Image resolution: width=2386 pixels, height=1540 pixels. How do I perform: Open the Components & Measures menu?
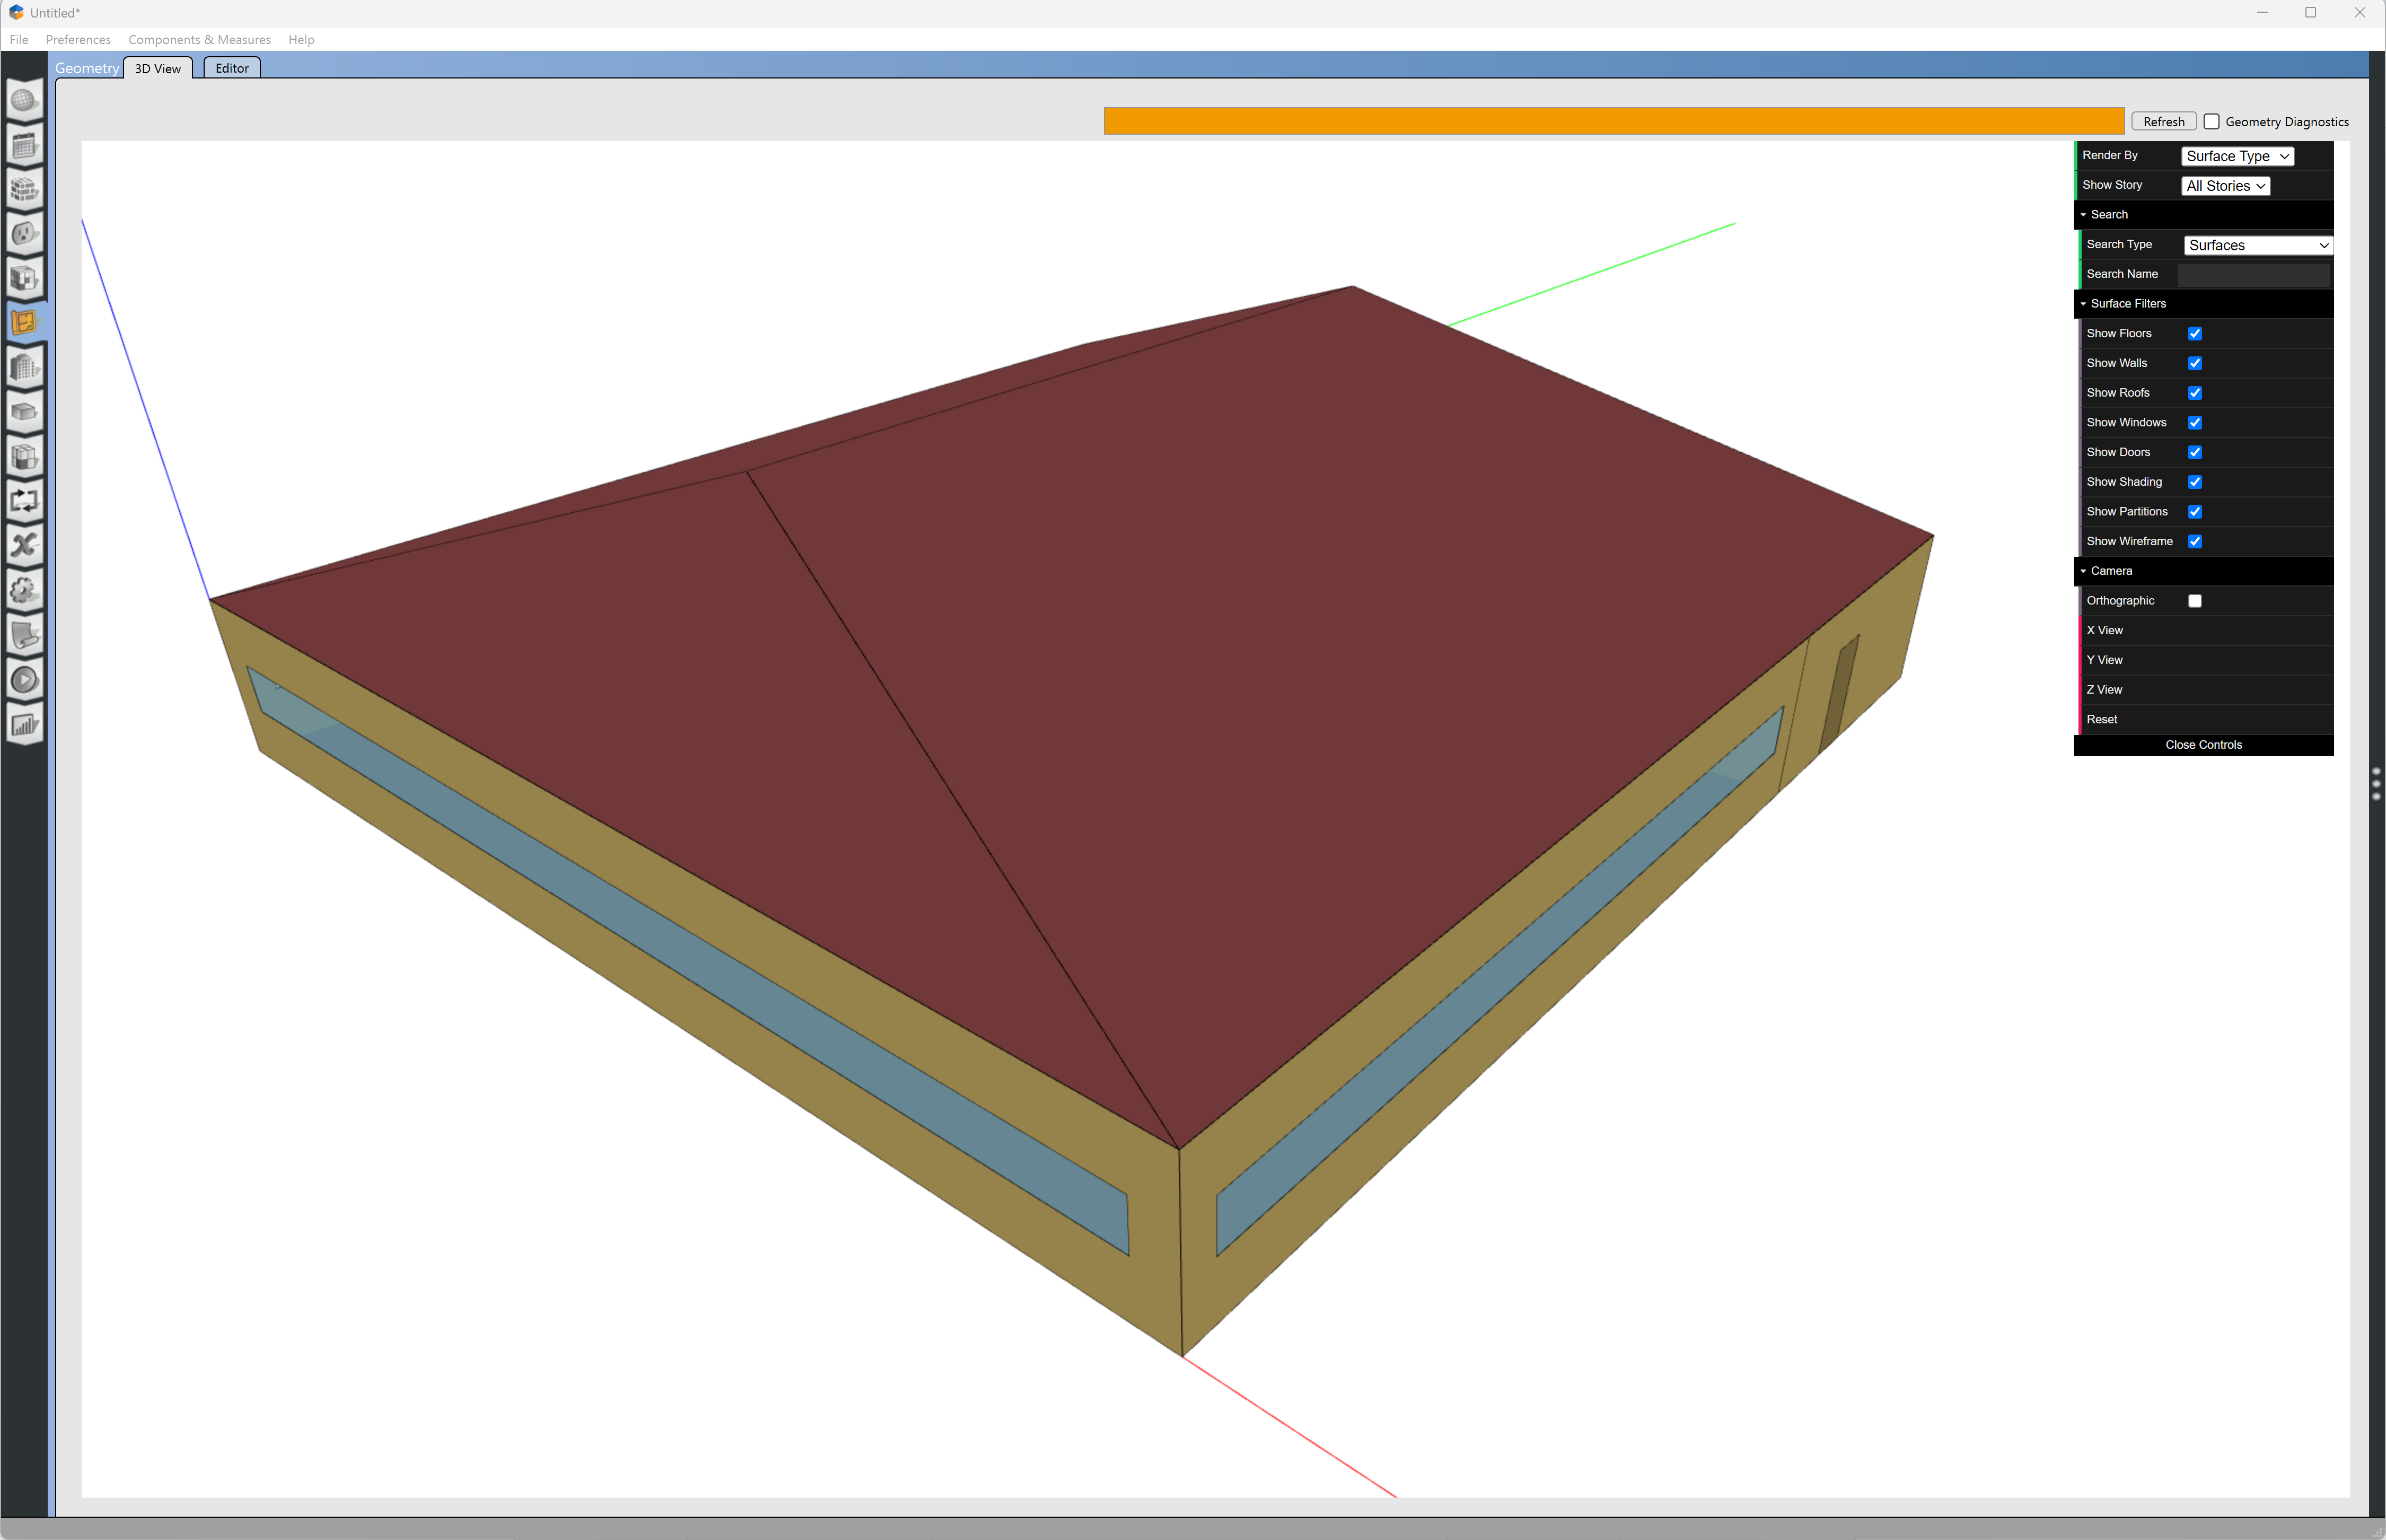[199, 40]
